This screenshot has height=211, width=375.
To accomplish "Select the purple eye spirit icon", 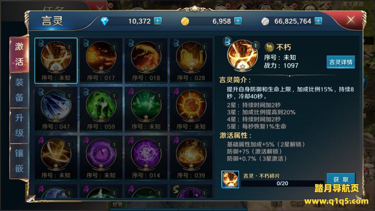I will pos(101,158).
